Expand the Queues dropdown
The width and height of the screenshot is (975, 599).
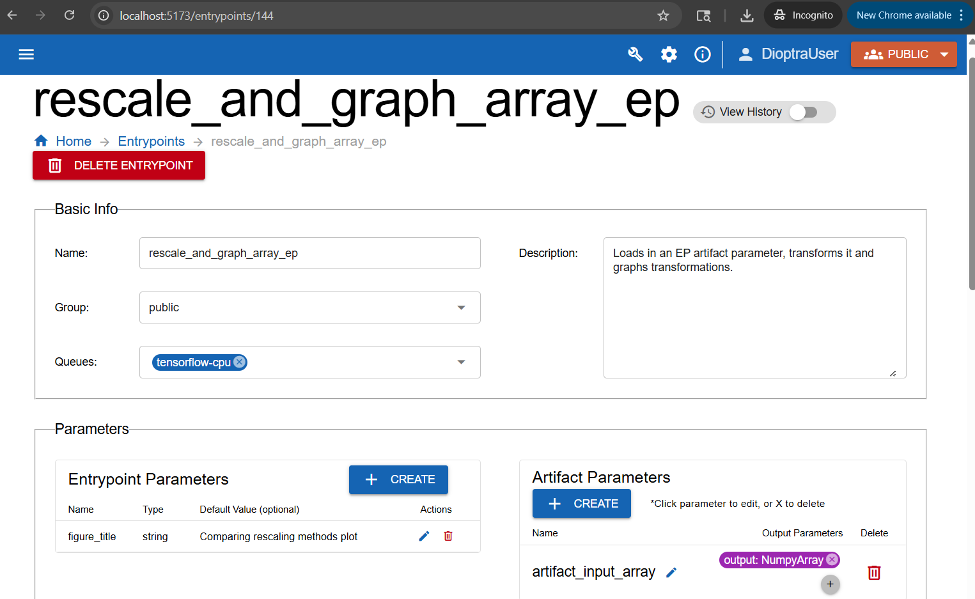(461, 362)
